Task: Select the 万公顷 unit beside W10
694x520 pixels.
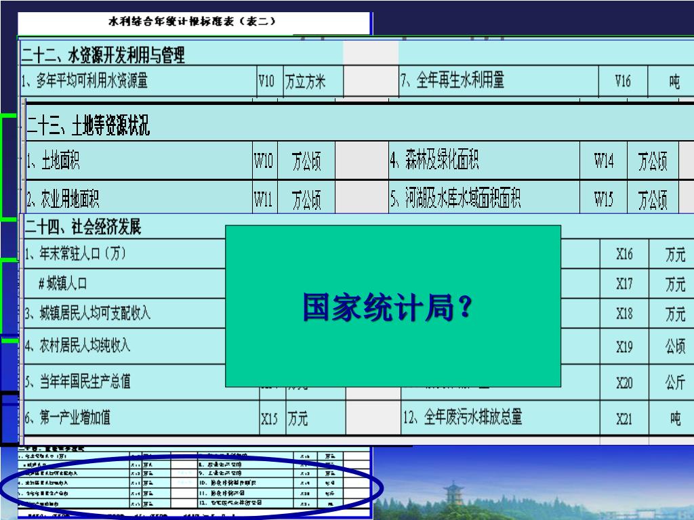Action: click(306, 161)
